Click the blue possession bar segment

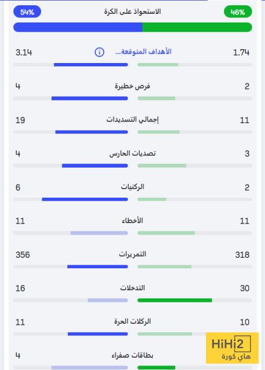point(78,27)
